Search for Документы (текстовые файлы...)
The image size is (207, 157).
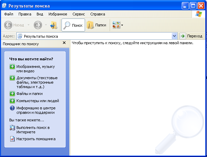coord(37,82)
